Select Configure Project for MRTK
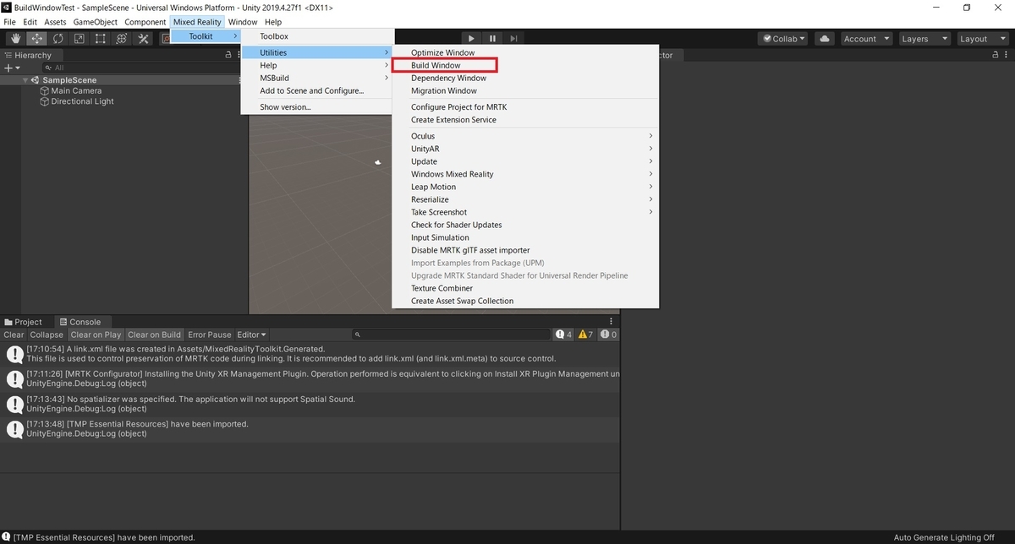 click(x=525, y=107)
